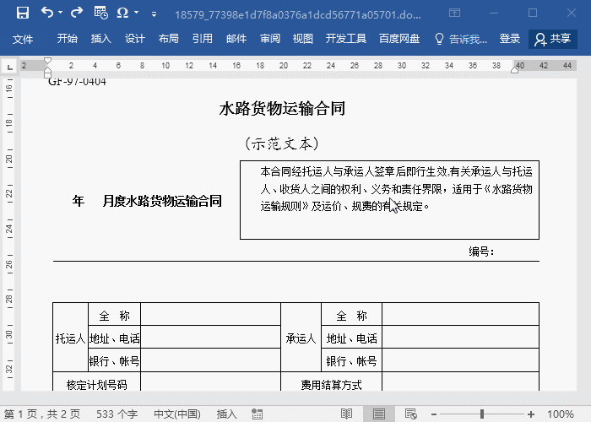Click the zoom out minus button
Image resolution: width=591 pixels, height=422 pixels.
pos(434,414)
